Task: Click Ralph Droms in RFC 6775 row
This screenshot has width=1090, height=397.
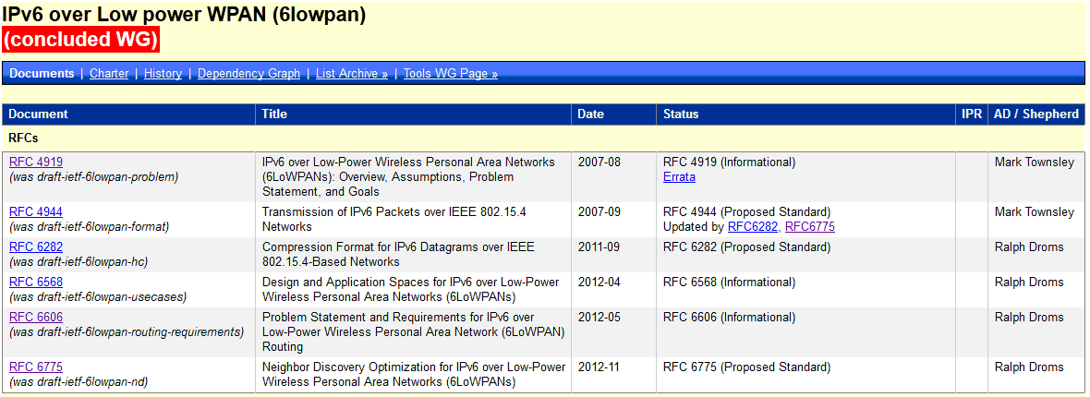Action: tap(1029, 367)
